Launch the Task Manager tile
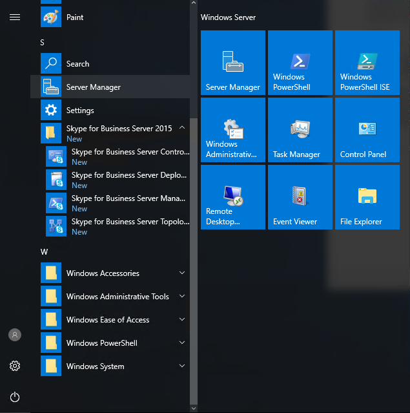The image size is (410, 413). (x=300, y=130)
